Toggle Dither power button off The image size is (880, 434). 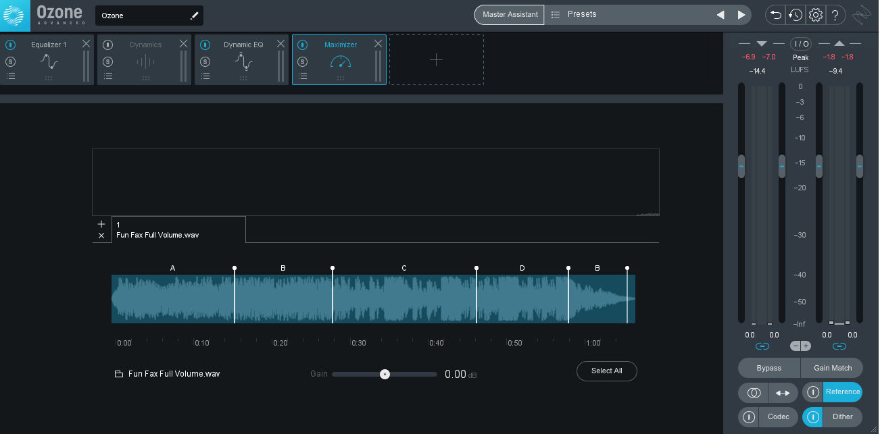(812, 417)
